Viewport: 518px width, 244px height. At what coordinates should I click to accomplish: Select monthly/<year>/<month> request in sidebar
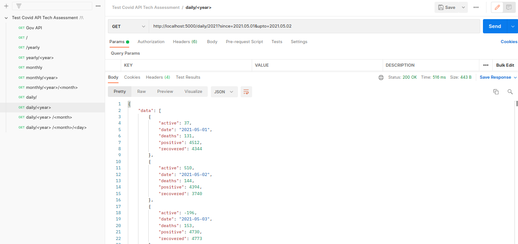pyautogui.click(x=52, y=88)
